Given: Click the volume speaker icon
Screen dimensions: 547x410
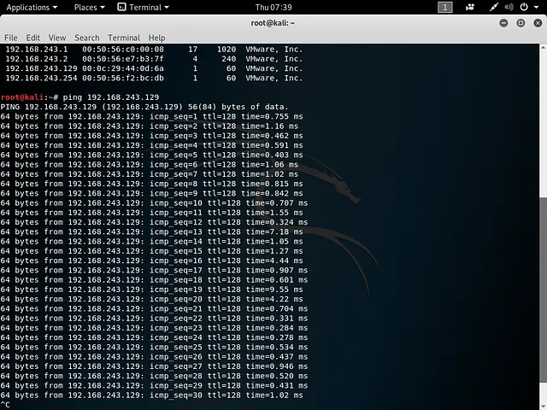Looking at the screenshot, I should [x=509, y=8].
